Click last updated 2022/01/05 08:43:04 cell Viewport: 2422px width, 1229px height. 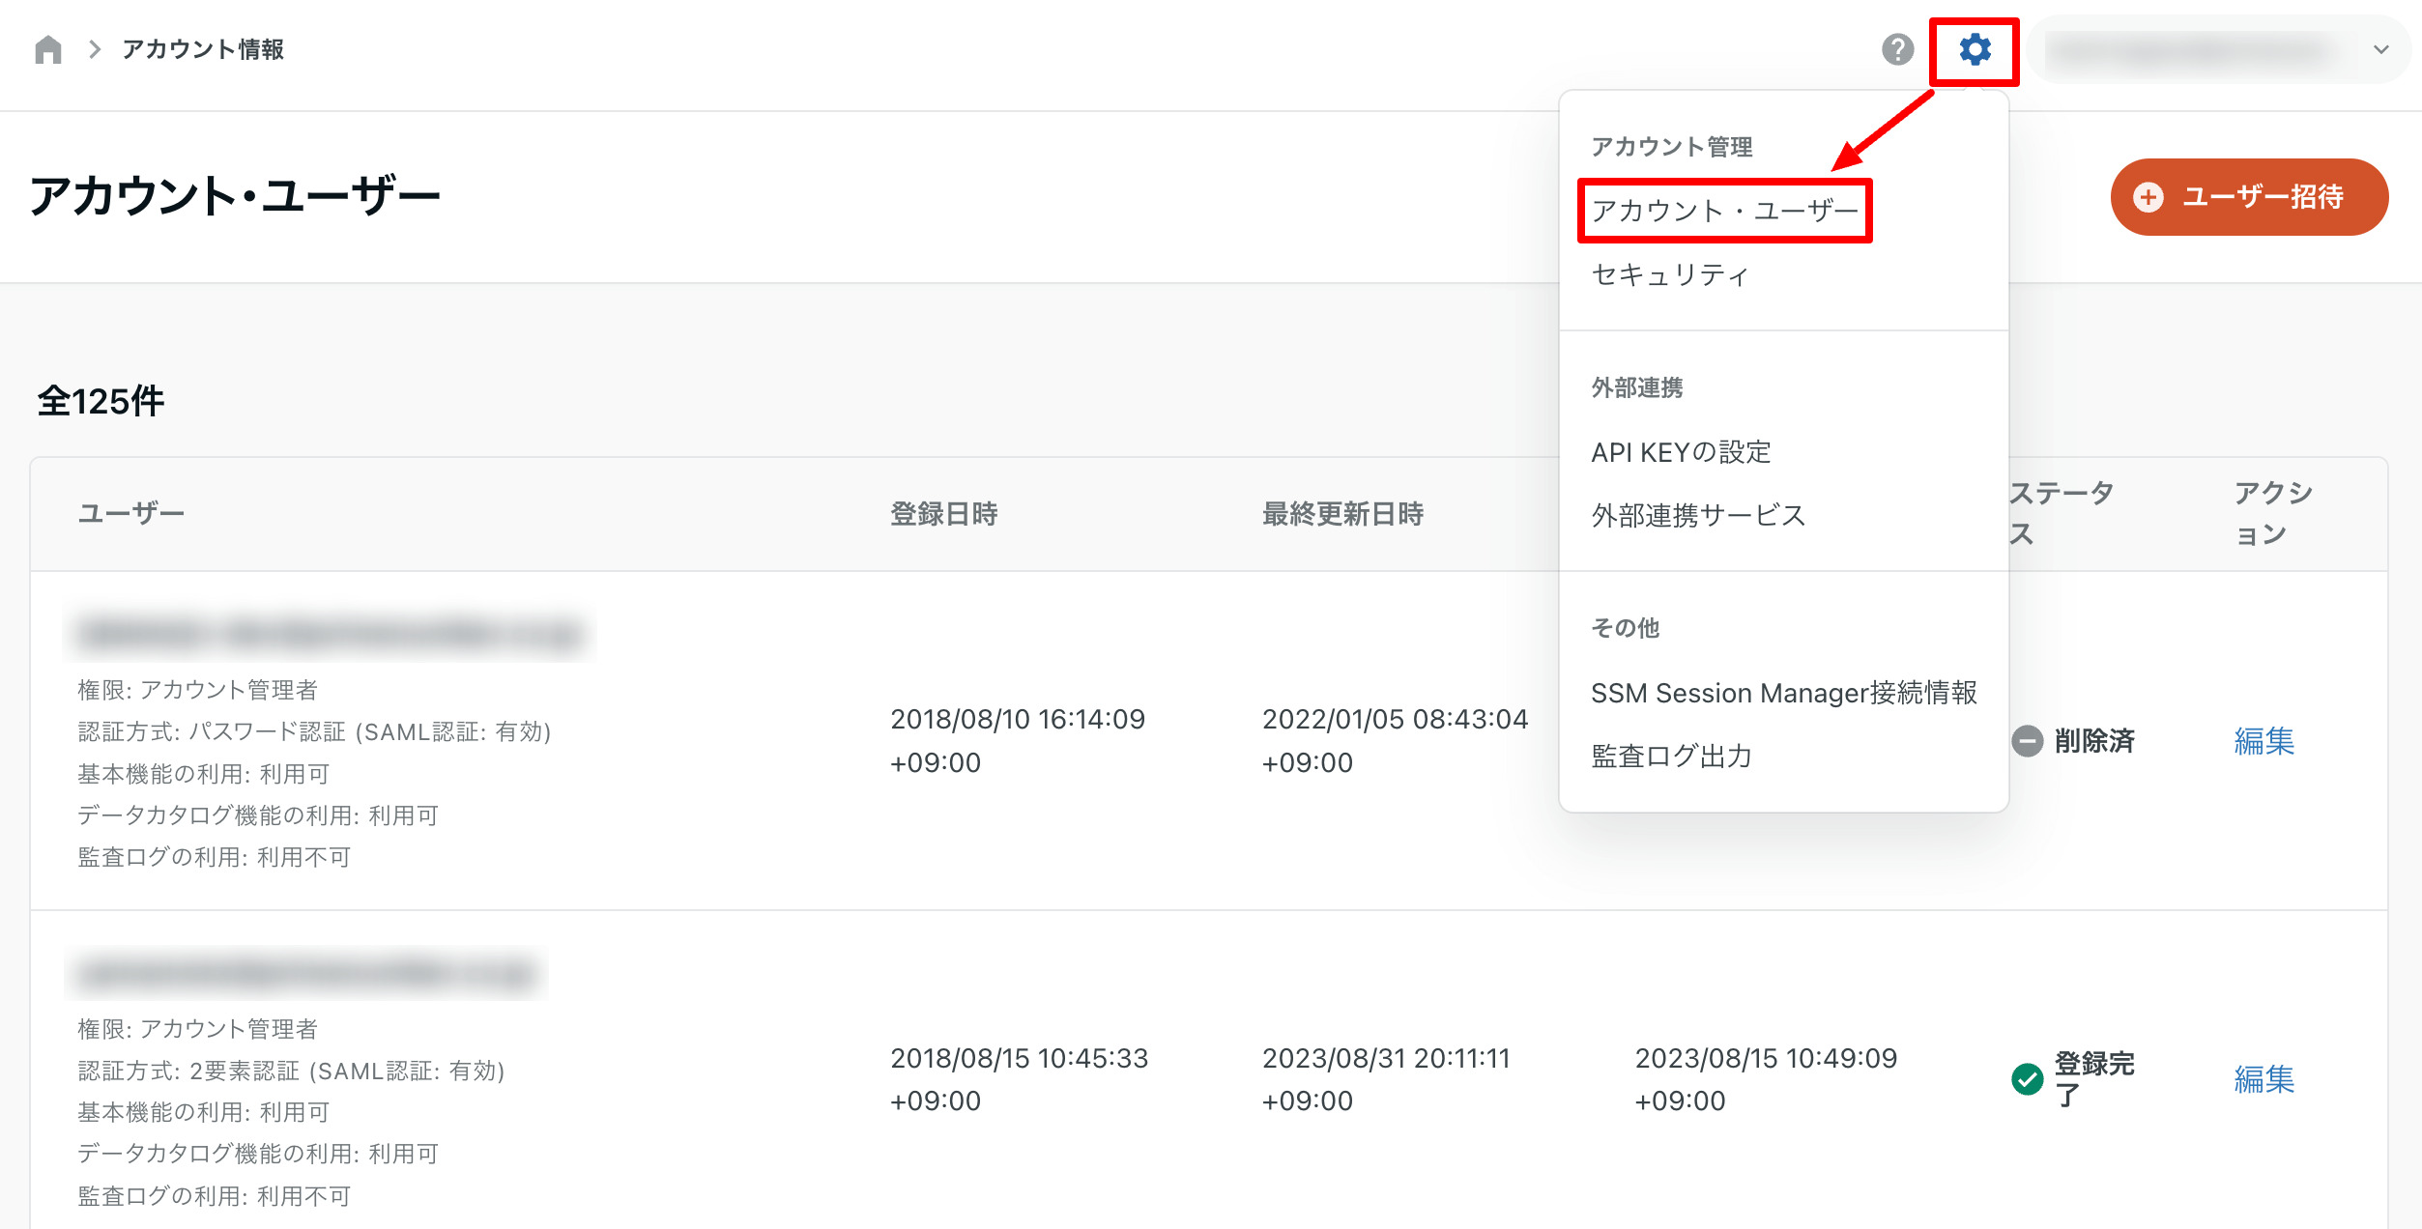[1395, 741]
